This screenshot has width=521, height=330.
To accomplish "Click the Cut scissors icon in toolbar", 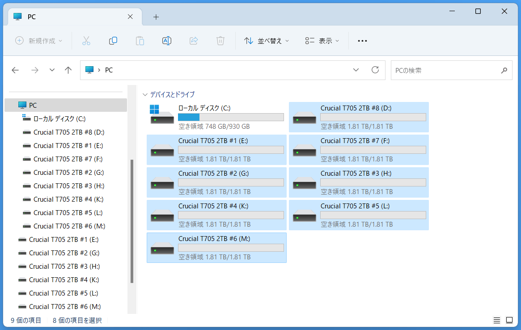I will [x=86, y=41].
